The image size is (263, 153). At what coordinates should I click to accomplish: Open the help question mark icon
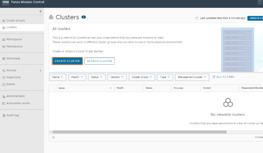(x=260, y=2)
